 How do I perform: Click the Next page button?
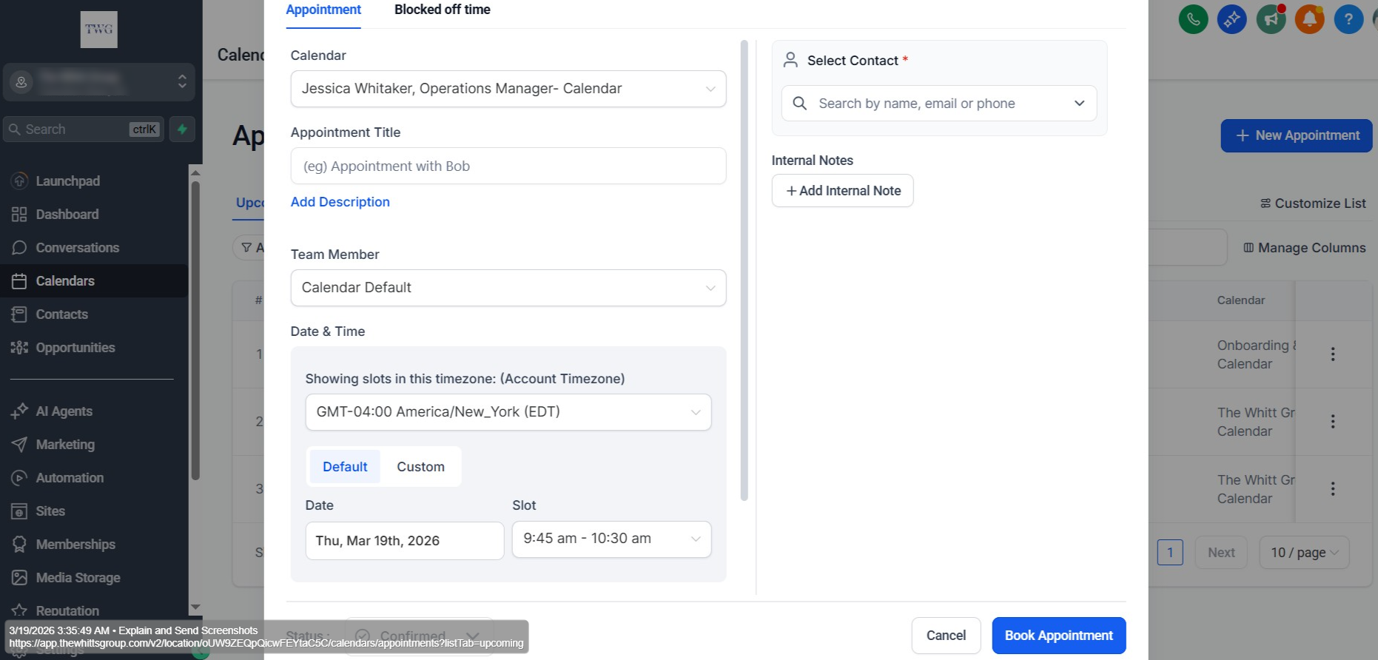pyautogui.click(x=1221, y=553)
